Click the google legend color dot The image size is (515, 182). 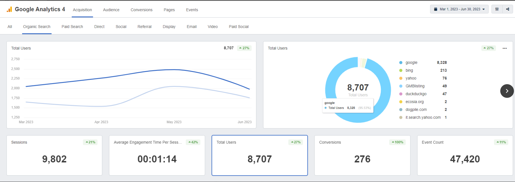(401, 63)
